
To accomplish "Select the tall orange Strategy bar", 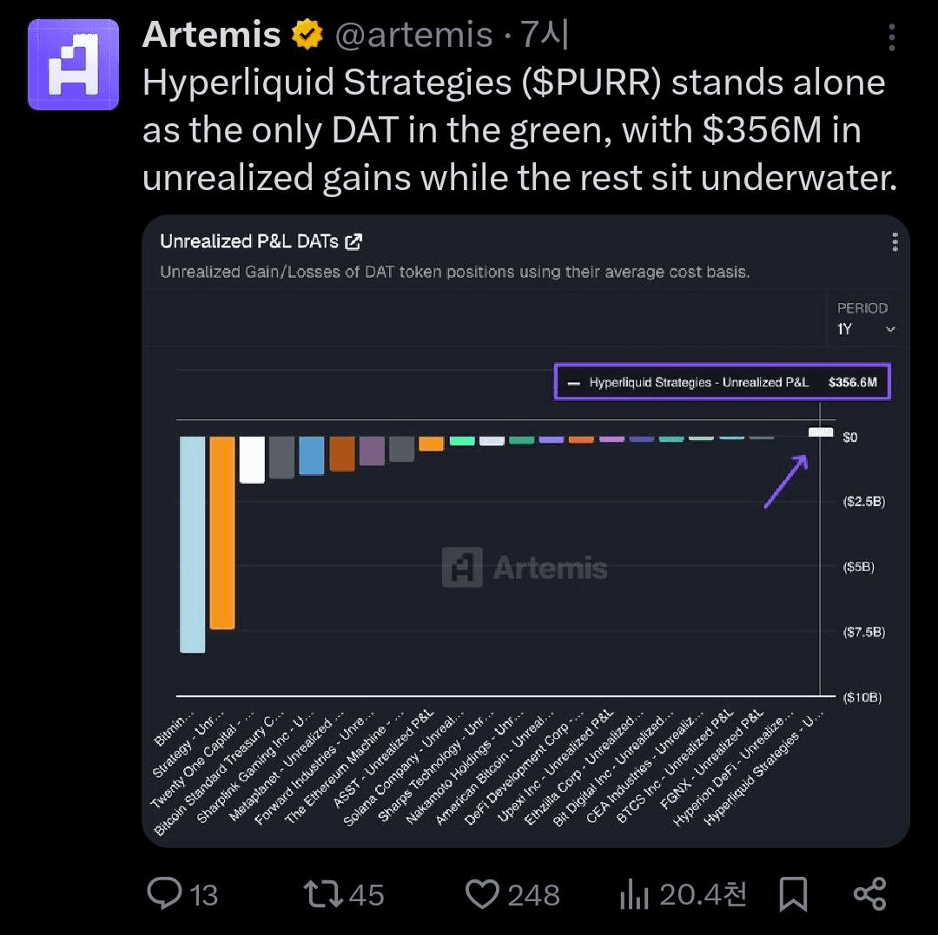I will pos(222,532).
